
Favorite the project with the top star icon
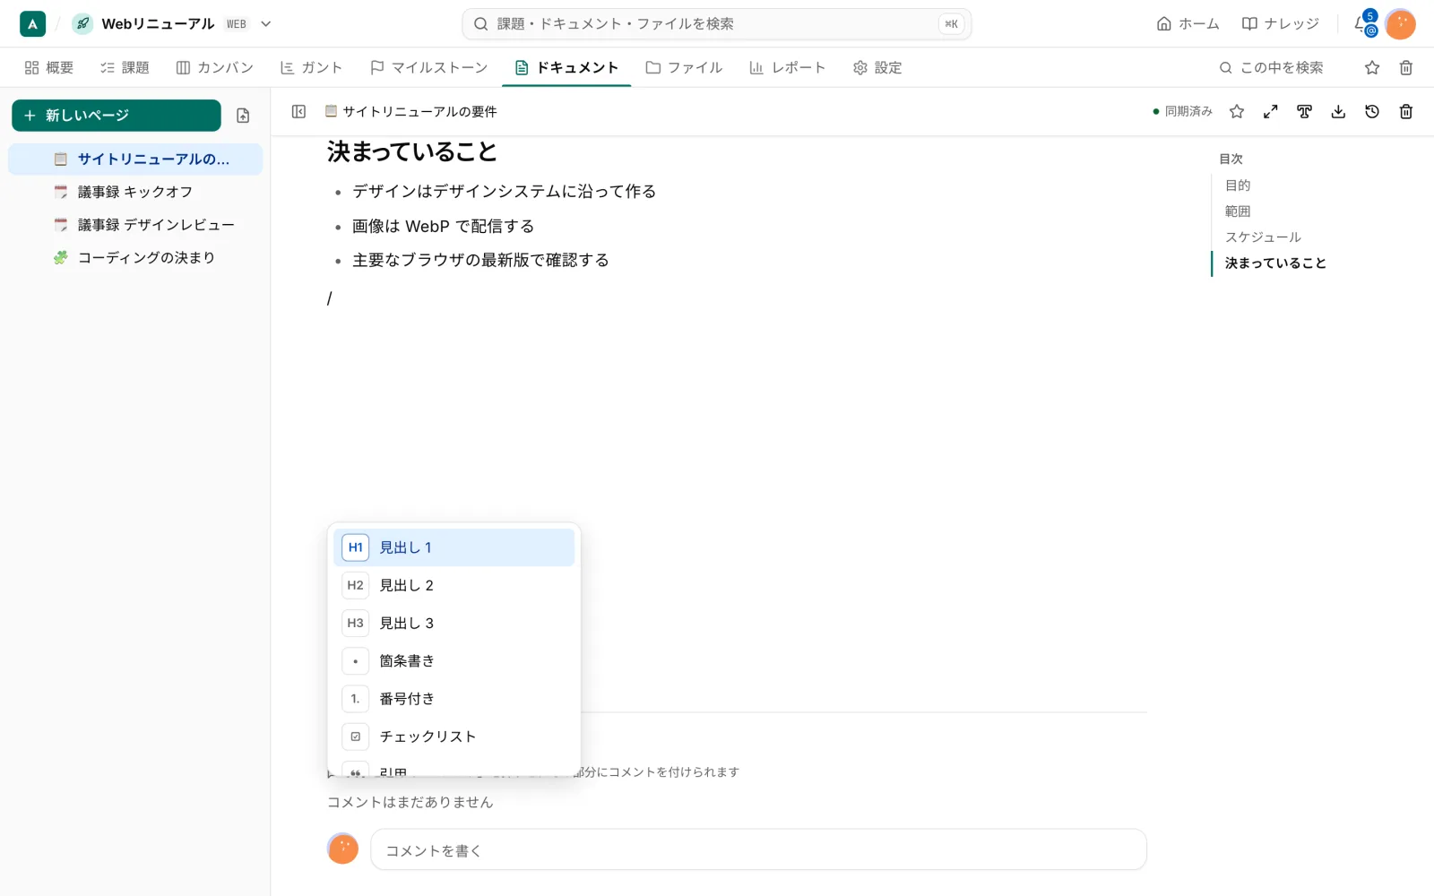click(1372, 67)
